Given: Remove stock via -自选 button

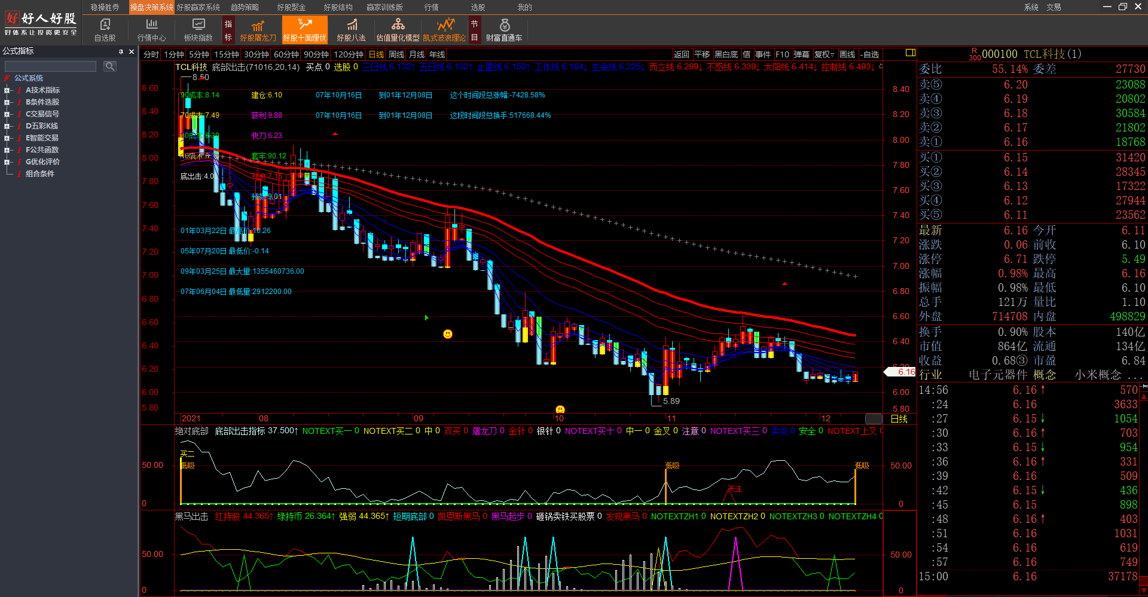Looking at the screenshot, I should [870, 54].
